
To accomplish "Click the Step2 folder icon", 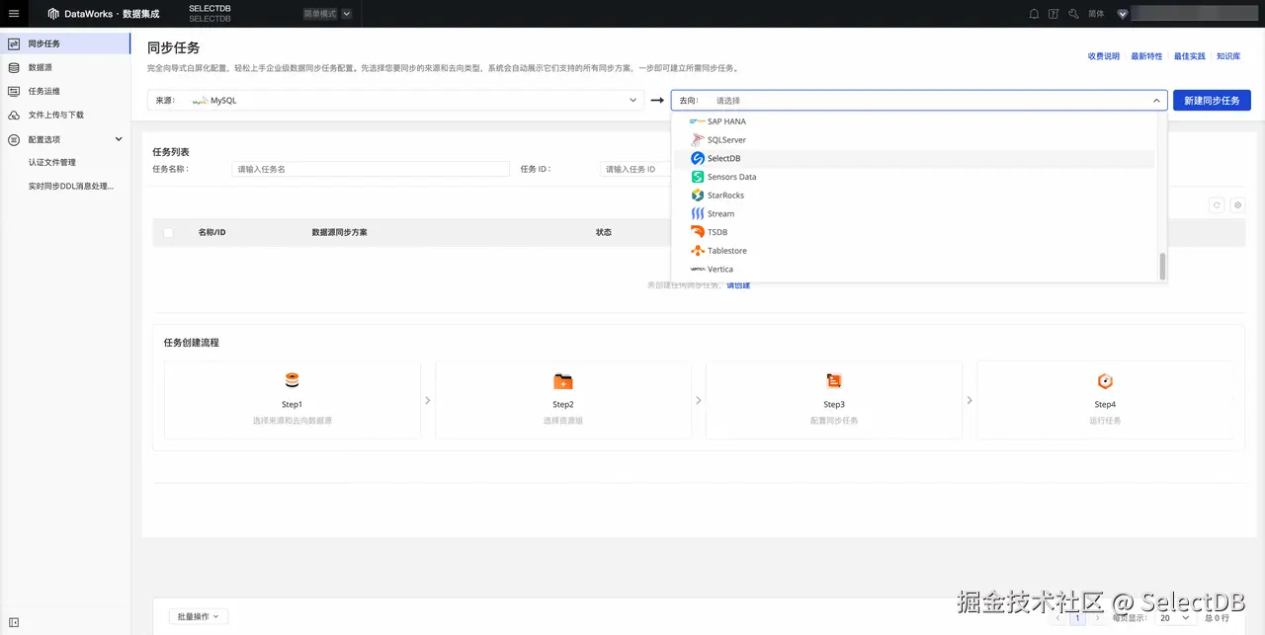I will tap(562, 381).
